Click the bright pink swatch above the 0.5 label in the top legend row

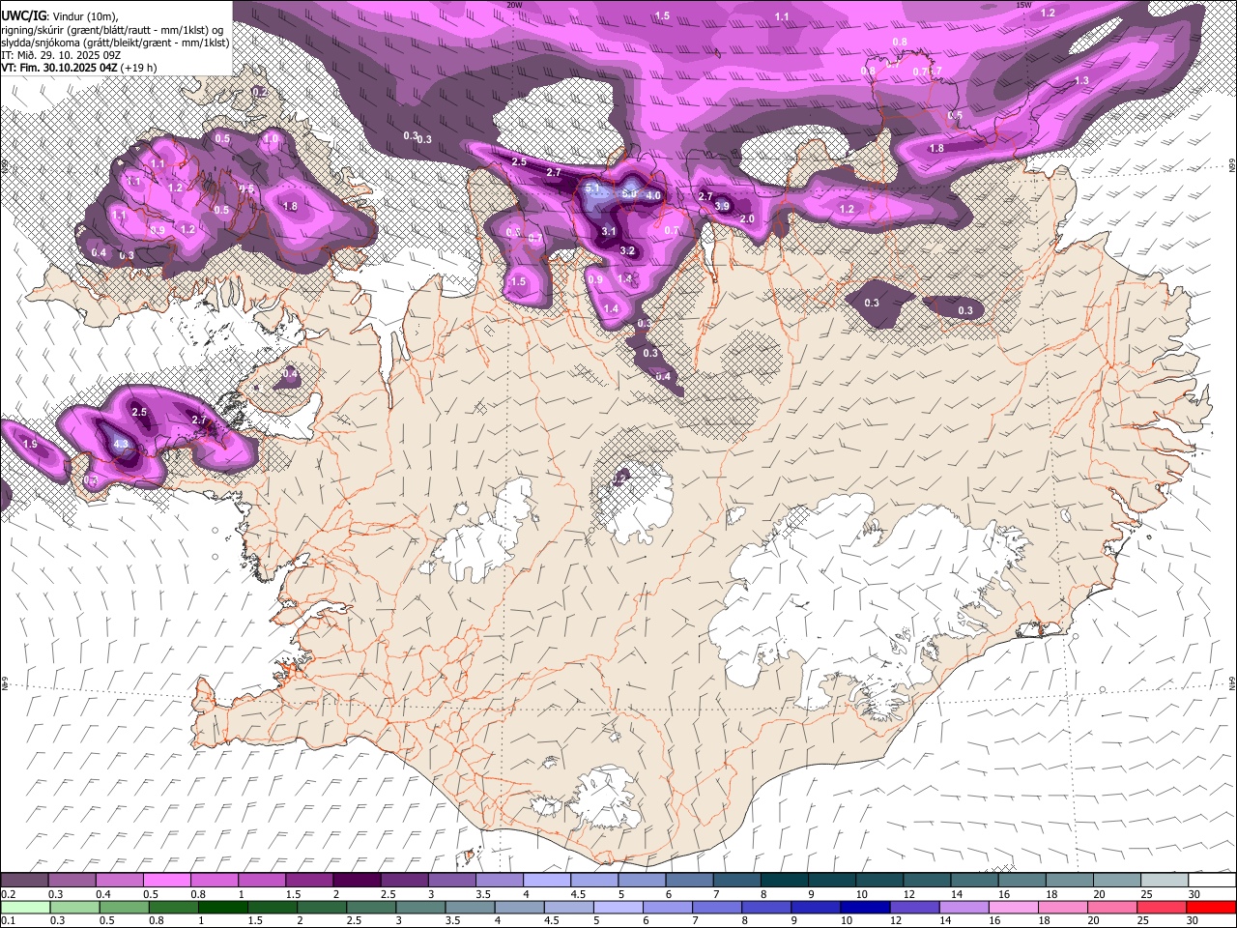coord(166,880)
